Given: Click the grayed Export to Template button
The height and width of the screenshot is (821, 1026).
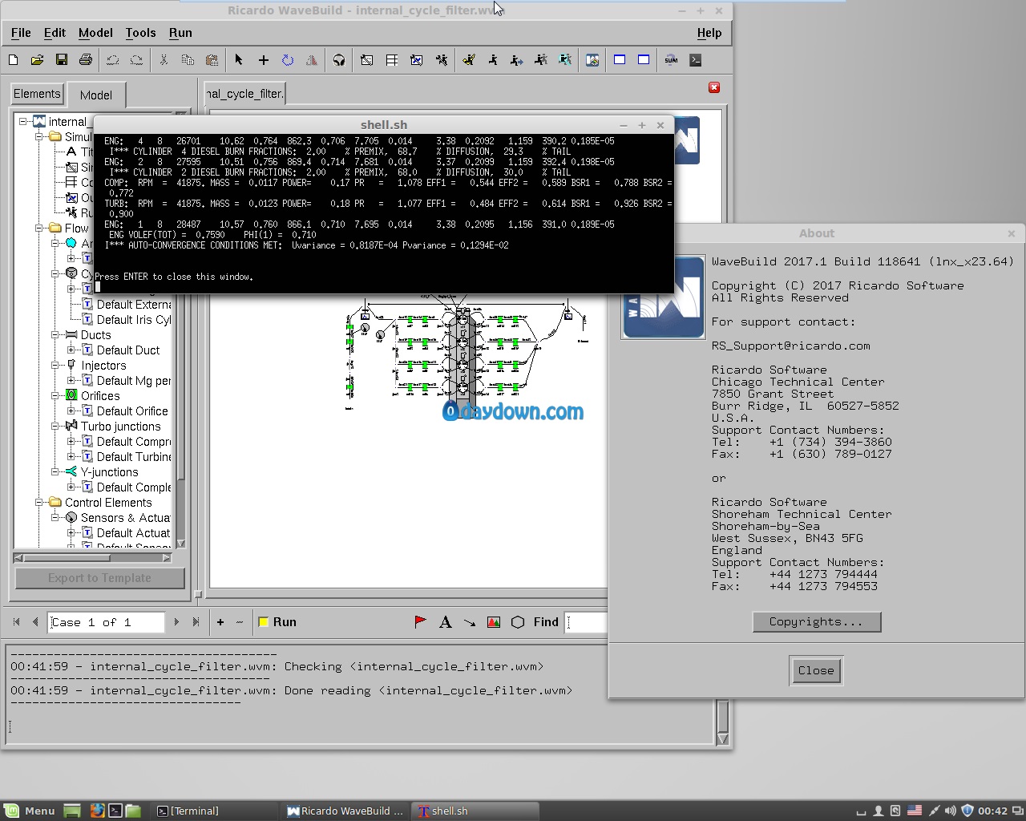Looking at the screenshot, I should click(99, 578).
